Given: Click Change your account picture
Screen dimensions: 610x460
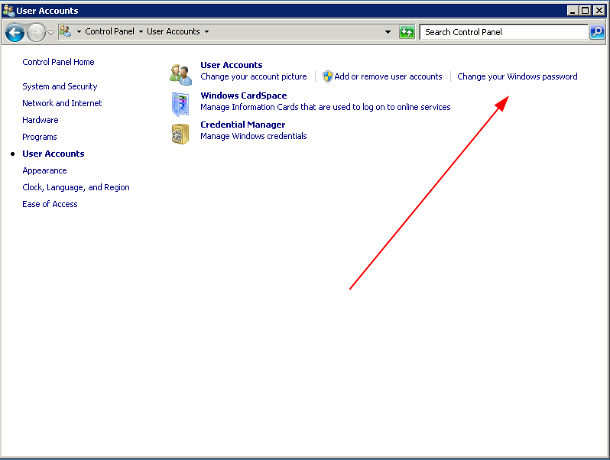Looking at the screenshot, I should point(254,76).
